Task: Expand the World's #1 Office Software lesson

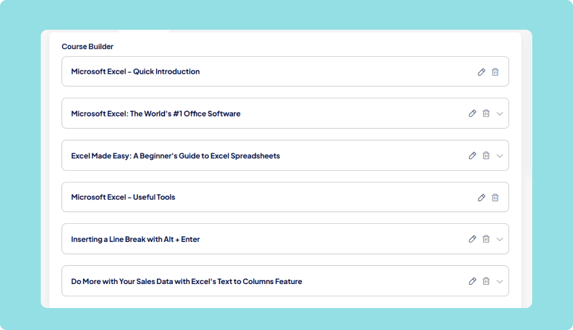Action: pyautogui.click(x=500, y=114)
